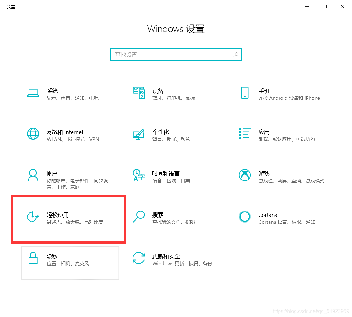This screenshot has width=352, height=317.
Task: Open 个性化 settings title
Action: coord(161,132)
